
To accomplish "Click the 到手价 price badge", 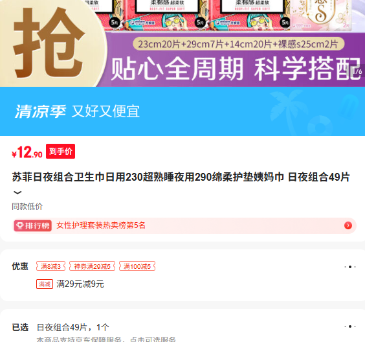I will click(x=61, y=151).
